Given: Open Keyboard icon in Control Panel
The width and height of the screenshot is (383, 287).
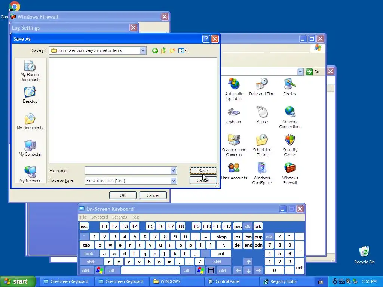Looking at the screenshot, I should point(234,115).
